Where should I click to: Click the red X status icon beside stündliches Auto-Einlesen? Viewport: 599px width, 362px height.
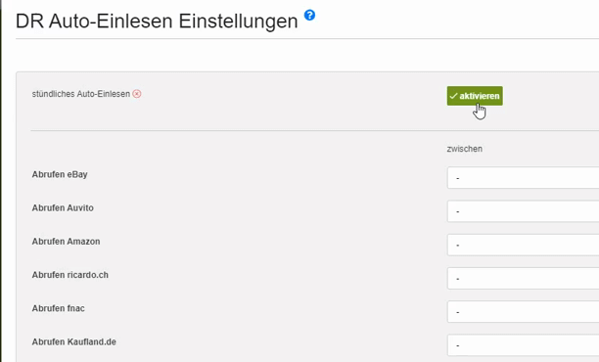pyautogui.click(x=137, y=94)
